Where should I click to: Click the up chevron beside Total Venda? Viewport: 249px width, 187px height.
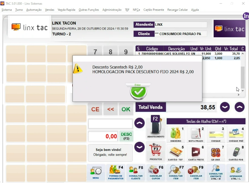(x=239, y=107)
